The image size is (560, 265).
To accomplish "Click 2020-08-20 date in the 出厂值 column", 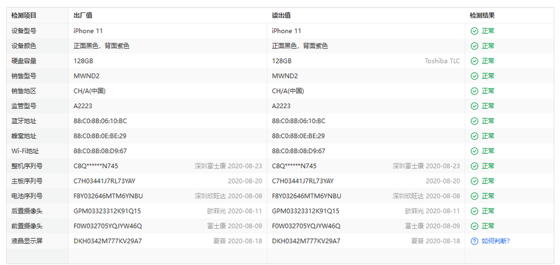I will (245, 181).
